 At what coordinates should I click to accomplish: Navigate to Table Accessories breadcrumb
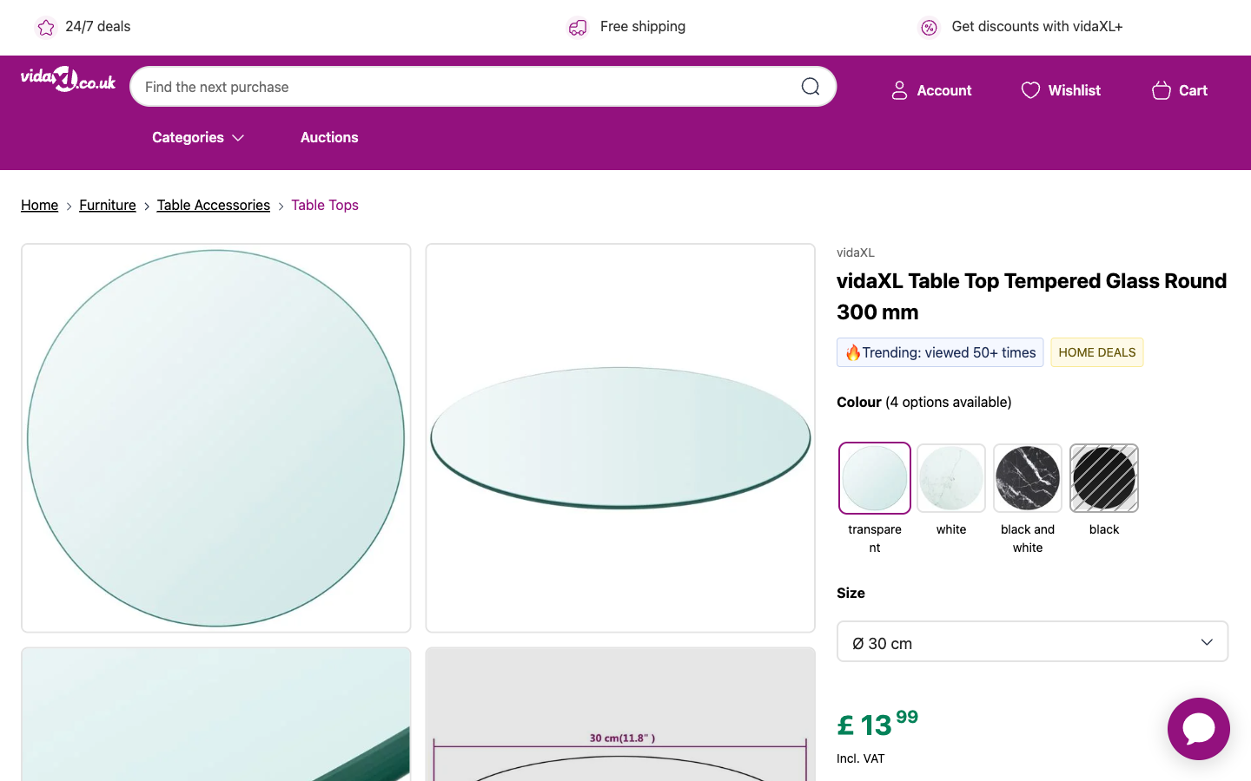[x=214, y=205]
